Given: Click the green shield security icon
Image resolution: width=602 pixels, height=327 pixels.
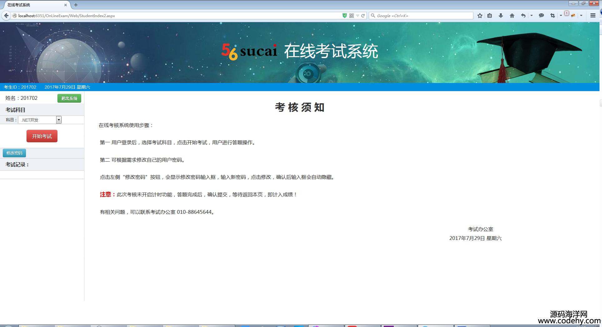Looking at the screenshot, I should (345, 16).
